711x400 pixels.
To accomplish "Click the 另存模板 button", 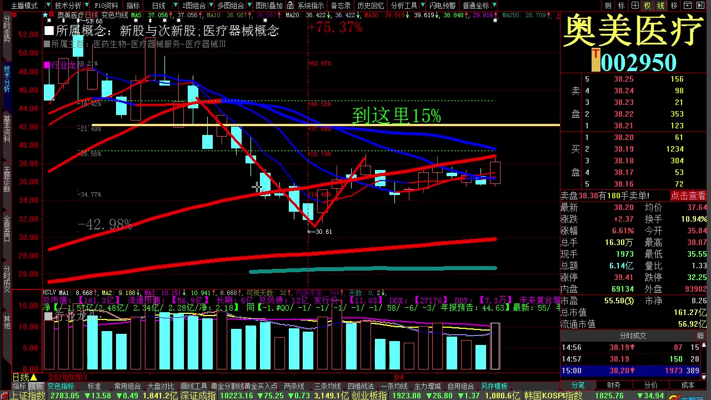I will coord(494,386).
